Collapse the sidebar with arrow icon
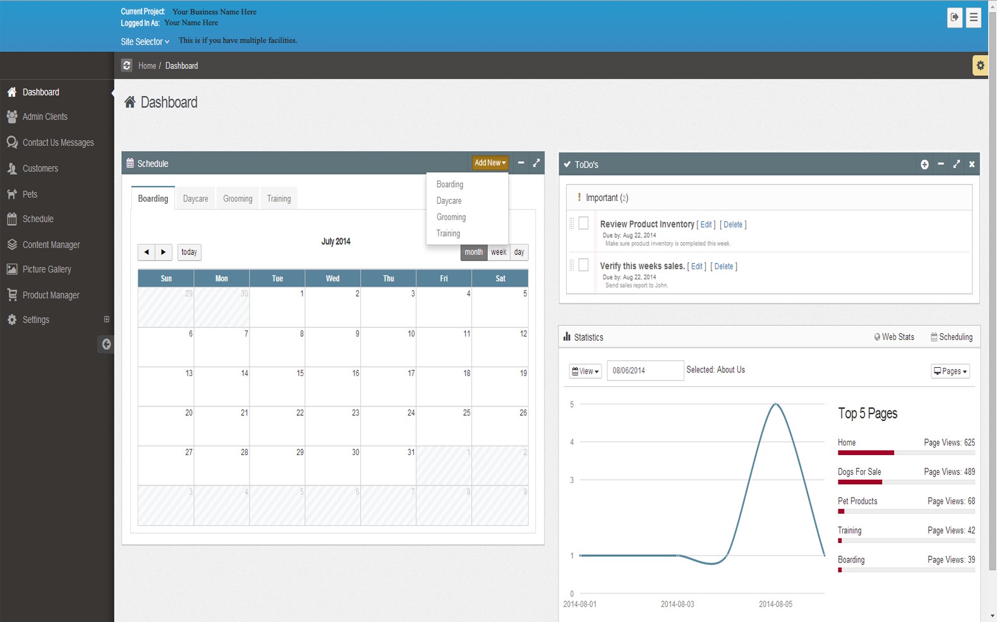 pos(106,344)
